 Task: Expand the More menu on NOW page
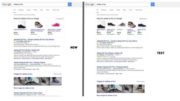[x=48, y=10]
